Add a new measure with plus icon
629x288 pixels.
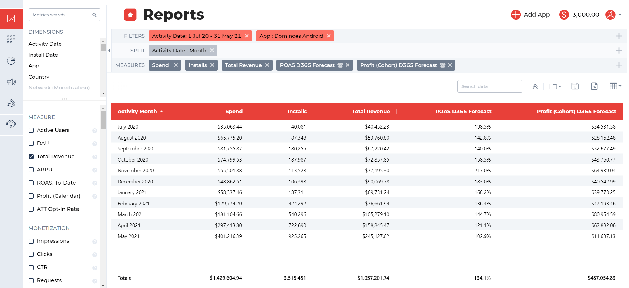619,65
